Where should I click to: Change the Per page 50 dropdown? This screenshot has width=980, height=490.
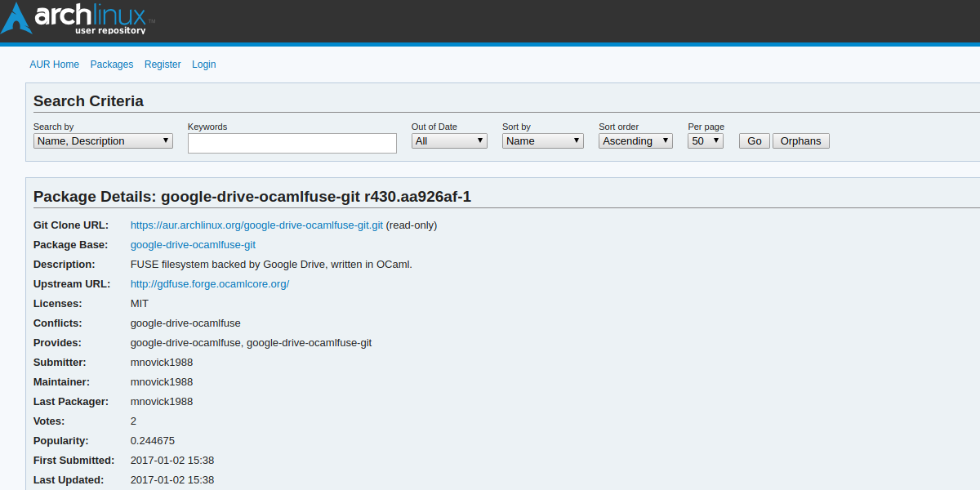coord(706,140)
